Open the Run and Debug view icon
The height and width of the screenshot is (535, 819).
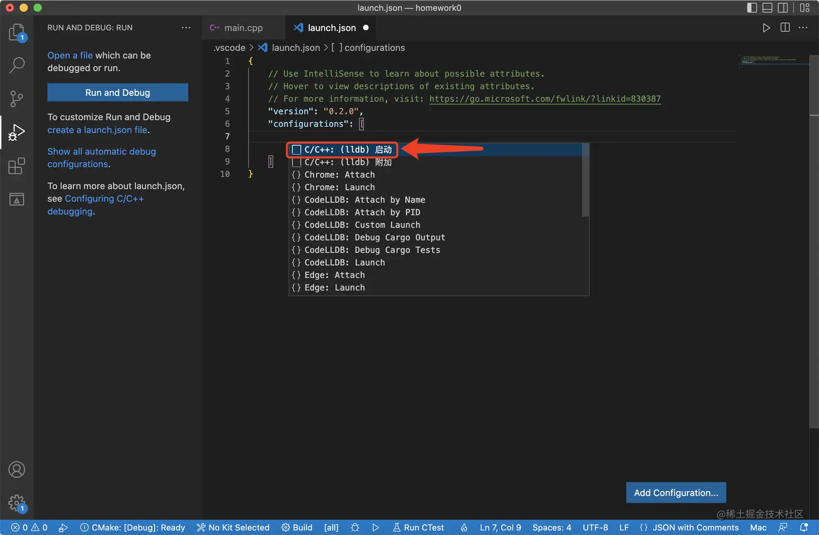[17, 132]
